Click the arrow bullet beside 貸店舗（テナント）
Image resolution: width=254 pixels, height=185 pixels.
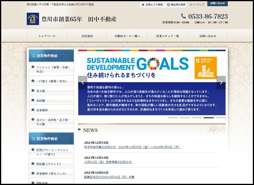coord(33,164)
